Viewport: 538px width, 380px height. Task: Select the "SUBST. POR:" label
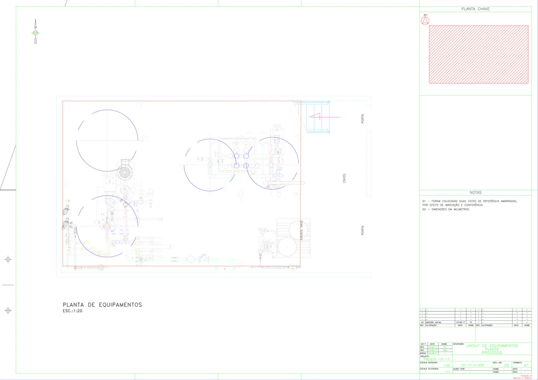pos(459,369)
